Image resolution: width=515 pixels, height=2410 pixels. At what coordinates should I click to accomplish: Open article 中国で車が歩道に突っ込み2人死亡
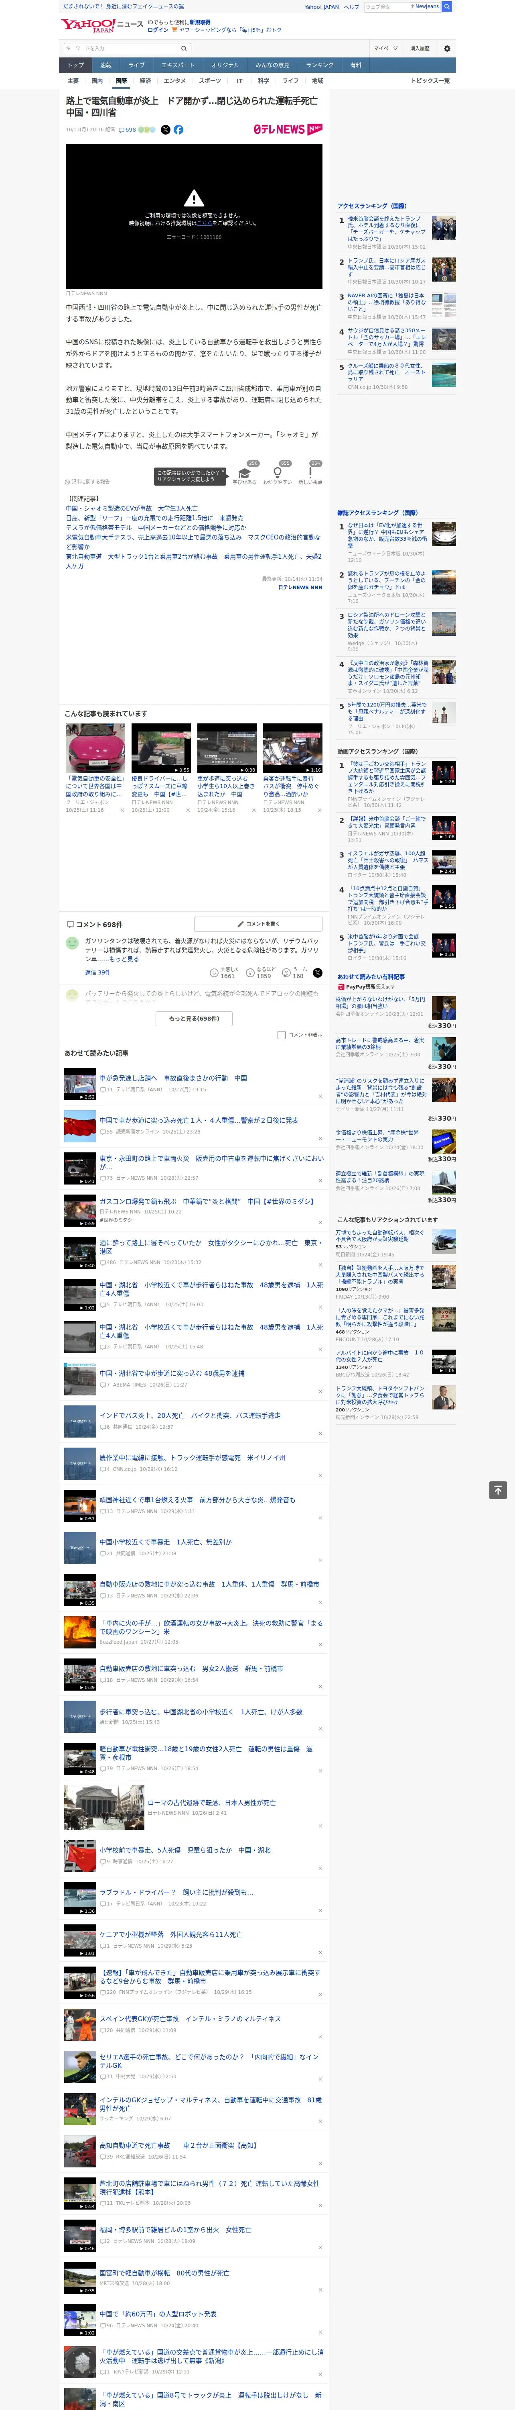pos(199,1120)
